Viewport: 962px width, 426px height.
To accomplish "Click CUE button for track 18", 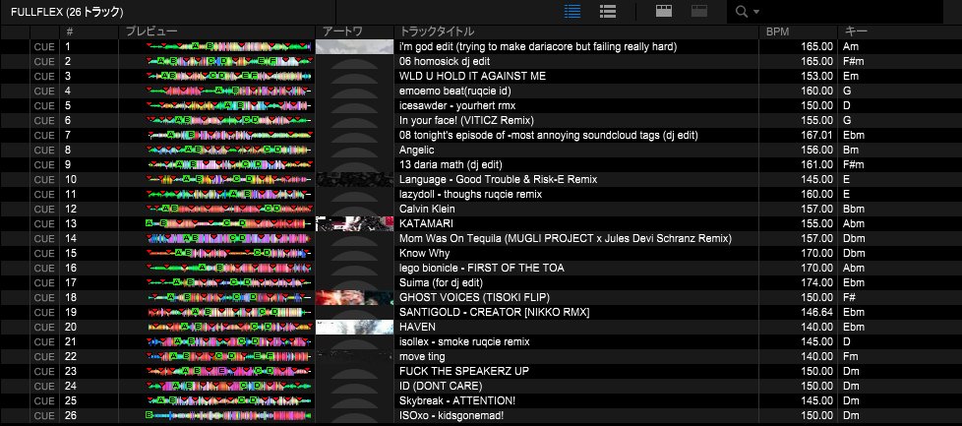I will 44,297.
